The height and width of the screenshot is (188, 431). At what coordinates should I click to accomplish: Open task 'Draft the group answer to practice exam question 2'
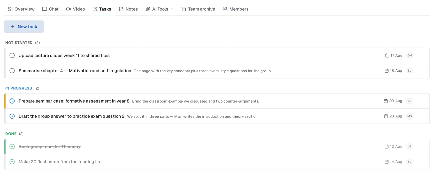(x=72, y=116)
